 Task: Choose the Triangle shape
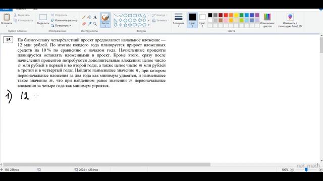tap(144, 16)
